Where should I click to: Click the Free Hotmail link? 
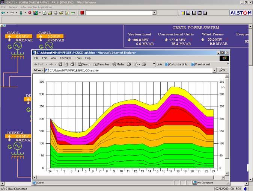pos(201,64)
